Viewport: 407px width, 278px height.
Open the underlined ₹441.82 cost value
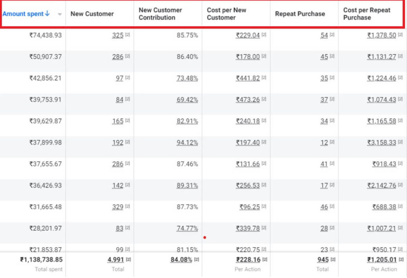tap(248, 78)
